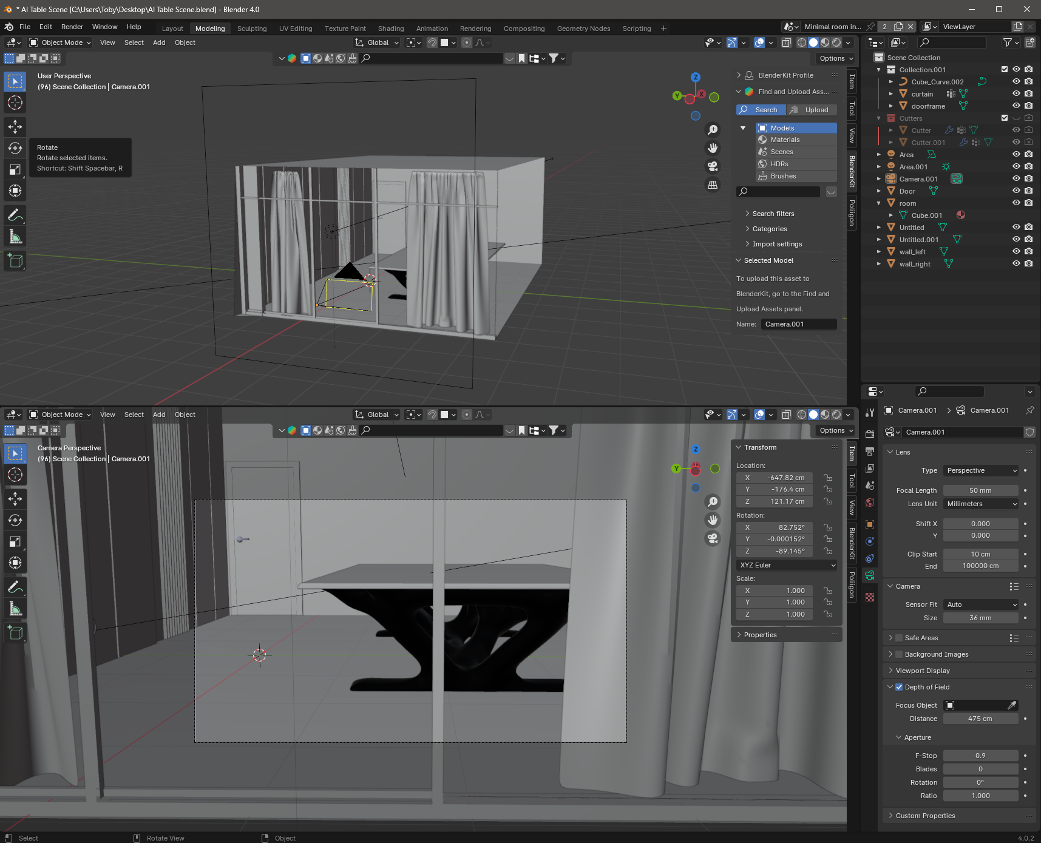
Task: Open the camera Type Perspective dropdown
Action: [x=981, y=470]
